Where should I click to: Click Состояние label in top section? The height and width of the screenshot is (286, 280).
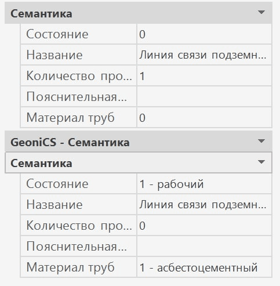point(57,34)
